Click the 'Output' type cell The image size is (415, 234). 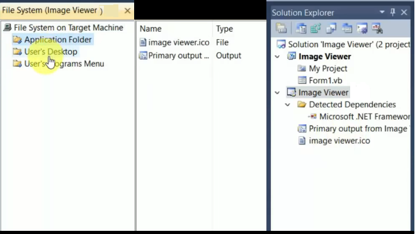click(x=229, y=56)
